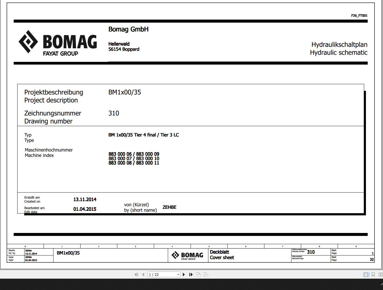Switch to continuous scrolling page display
This screenshot has height=290, width=383.
pos(373,274)
